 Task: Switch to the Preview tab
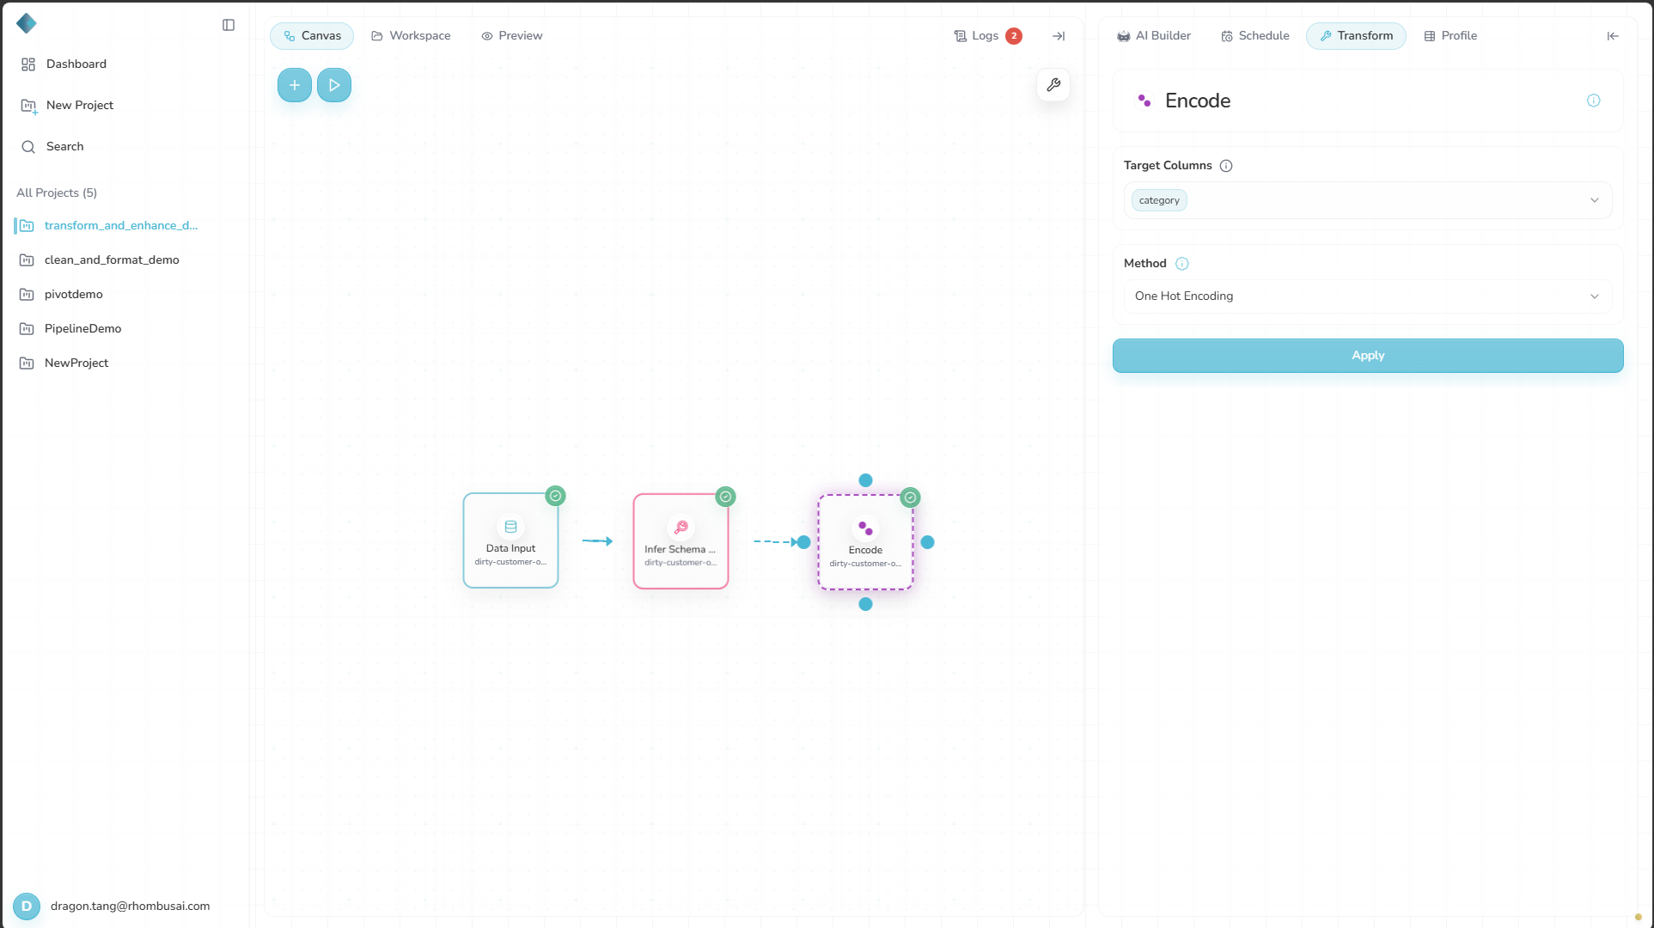(x=512, y=36)
